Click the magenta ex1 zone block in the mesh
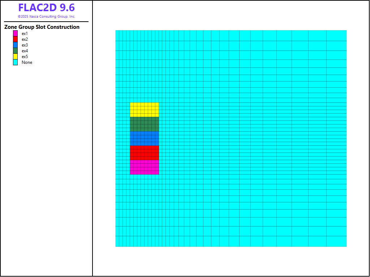The width and height of the screenshot is (370, 277). click(x=144, y=167)
